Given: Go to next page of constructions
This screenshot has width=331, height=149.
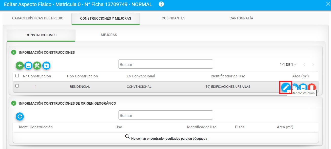Looking at the screenshot, I should point(313,65).
